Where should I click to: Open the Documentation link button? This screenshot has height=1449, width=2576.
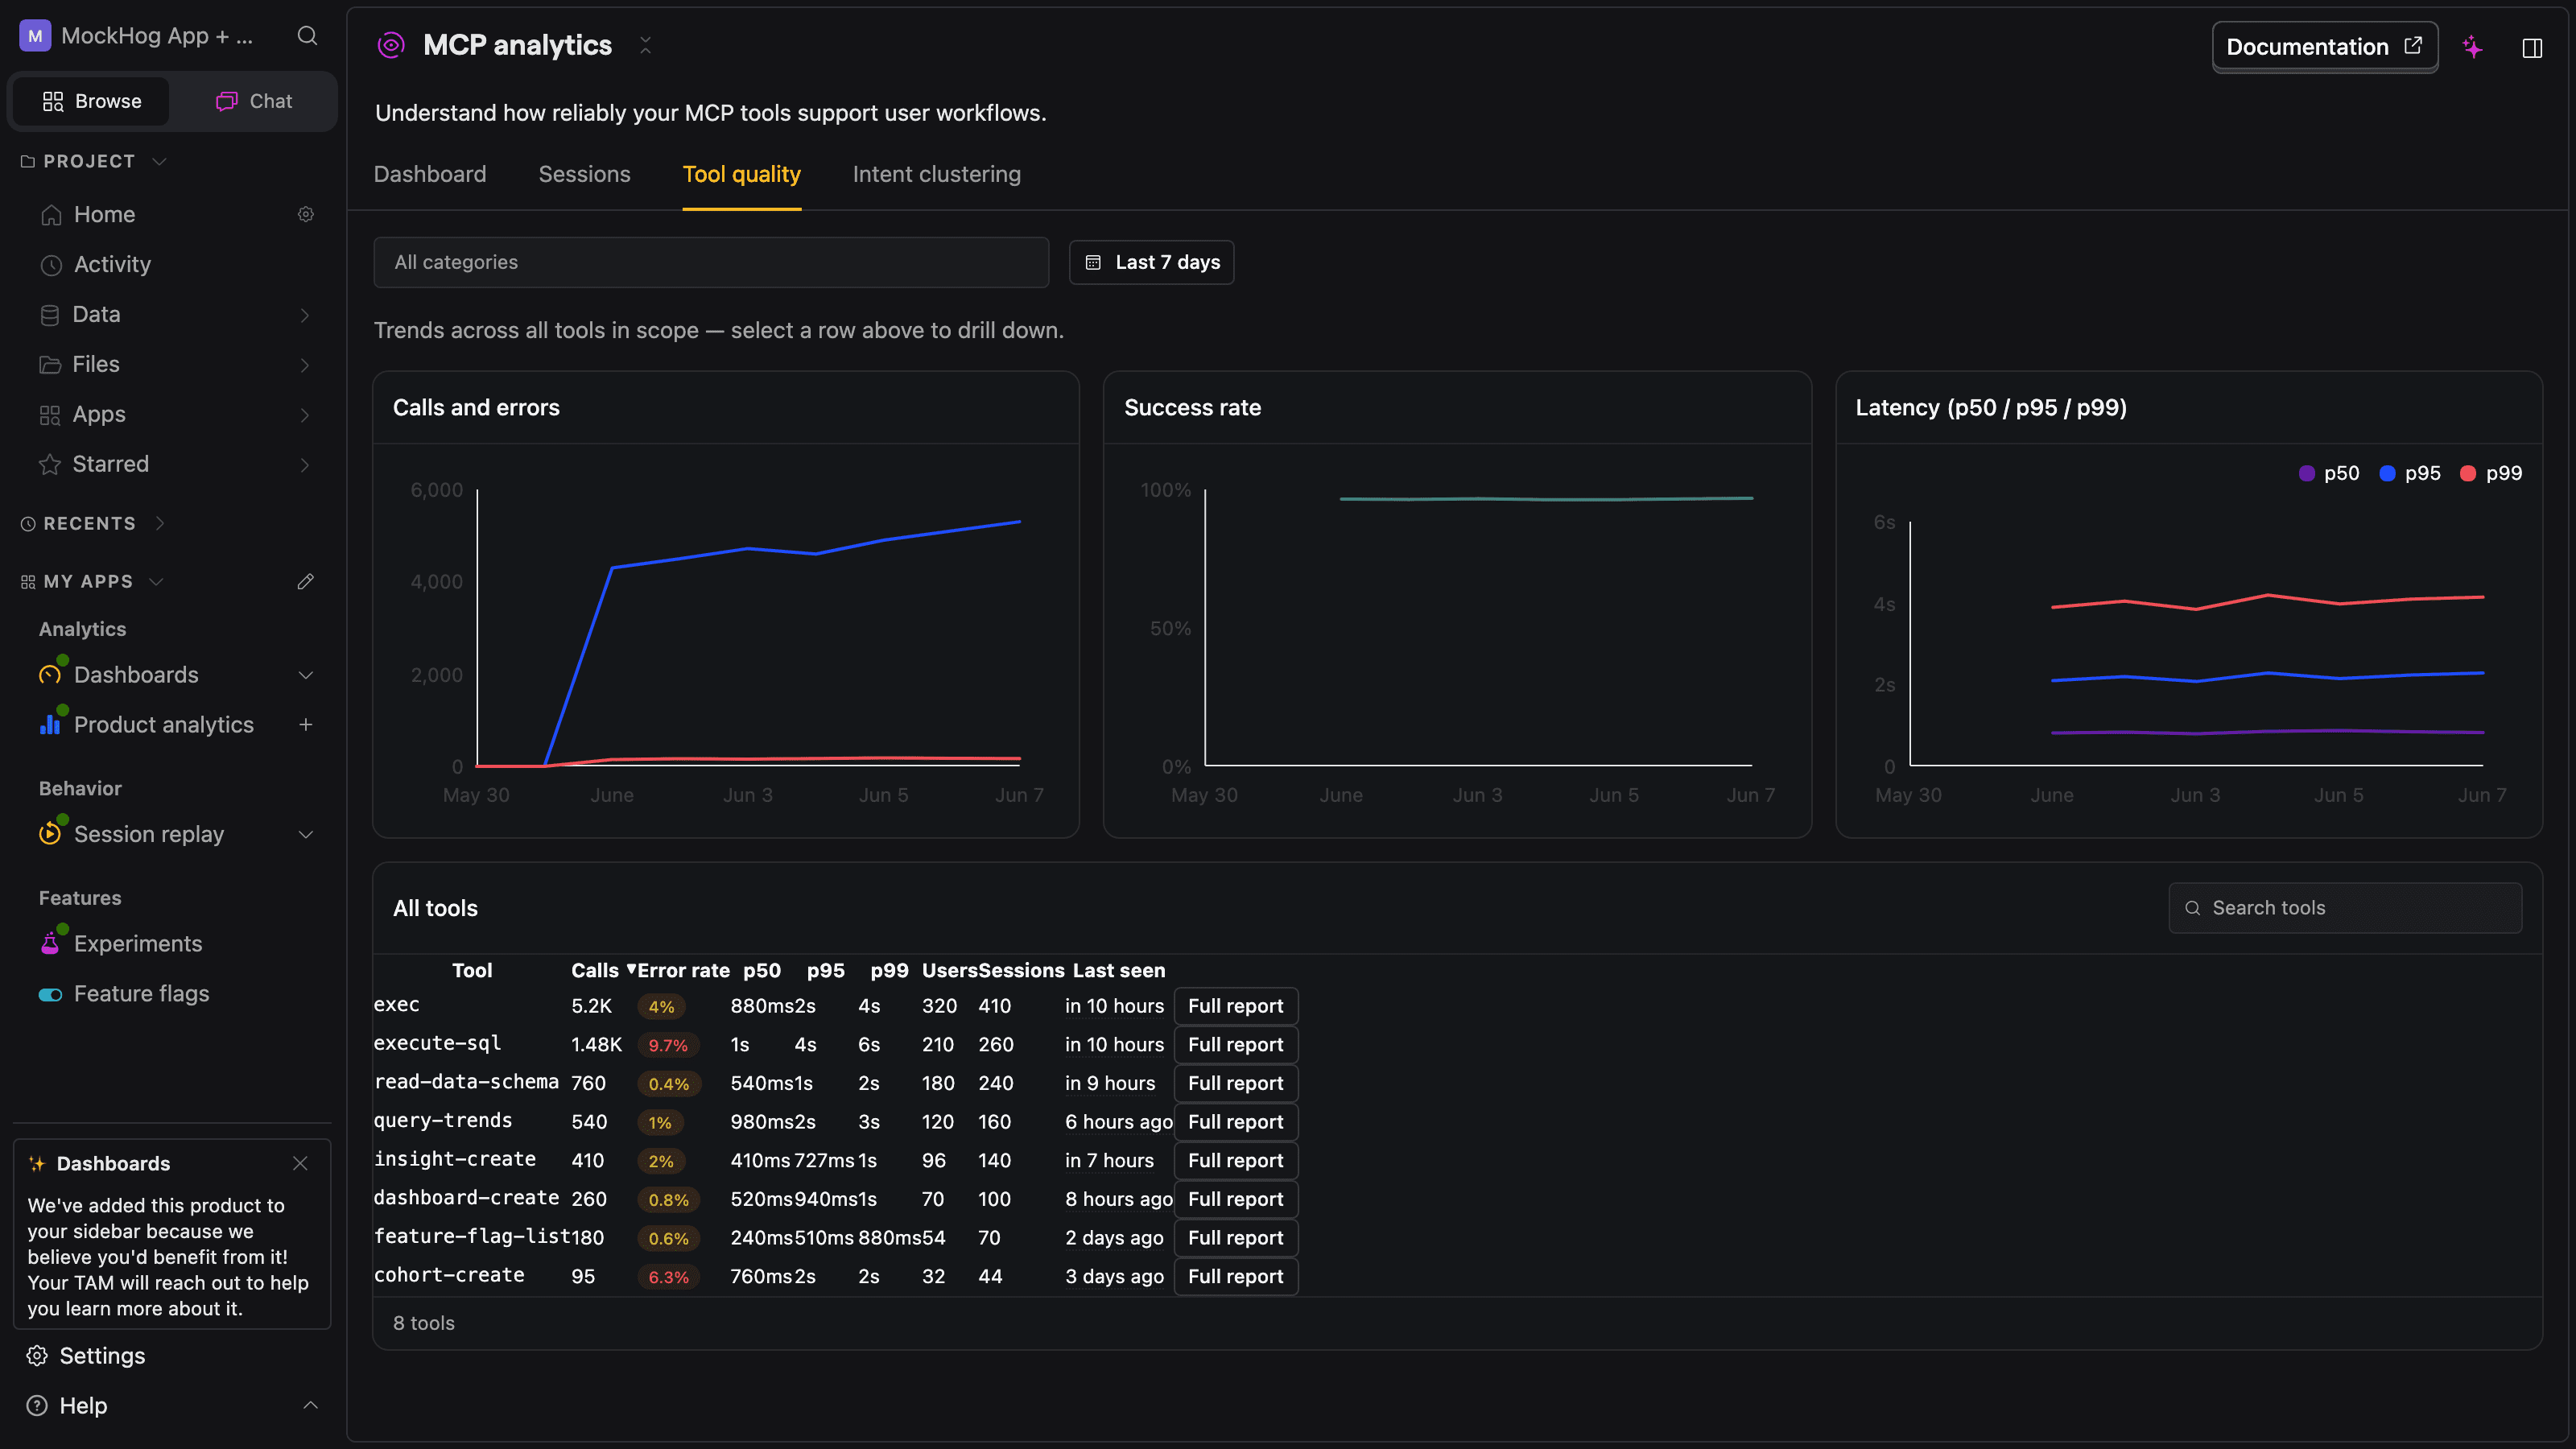(2324, 47)
